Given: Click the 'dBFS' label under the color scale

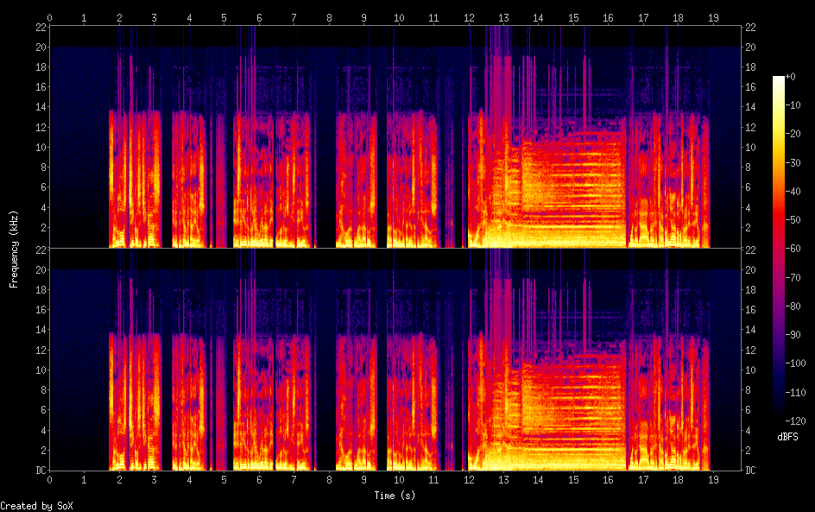Looking at the screenshot, I should pos(787,437).
